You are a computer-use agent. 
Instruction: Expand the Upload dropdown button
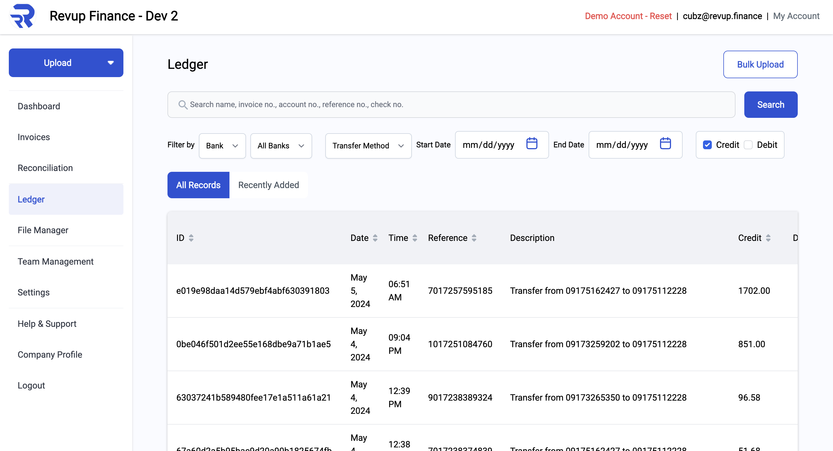coord(66,63)
